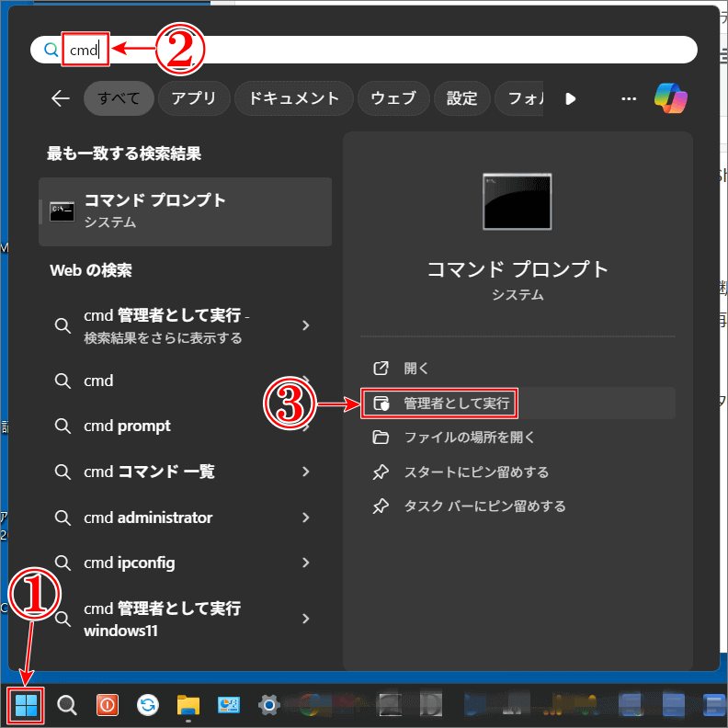Open web suggestion 'cmd prompt'
Viewport: 728px width, 728px height.
[186, 426]
